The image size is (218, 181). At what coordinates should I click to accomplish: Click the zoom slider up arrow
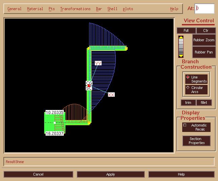pos(181,38)
